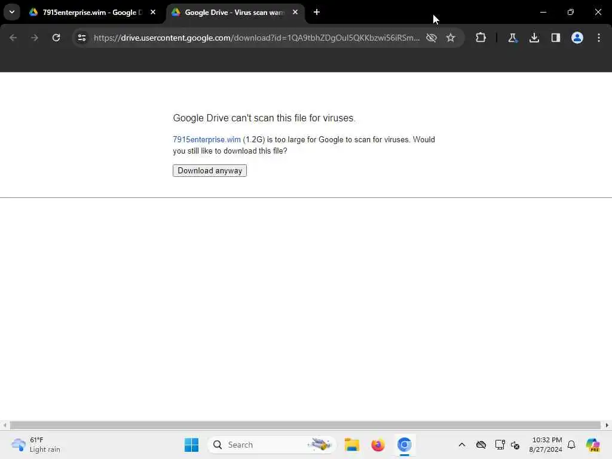Click the taskbar Search box
The width and height of the screenshot is (612, 459).
tap(272, 445)
